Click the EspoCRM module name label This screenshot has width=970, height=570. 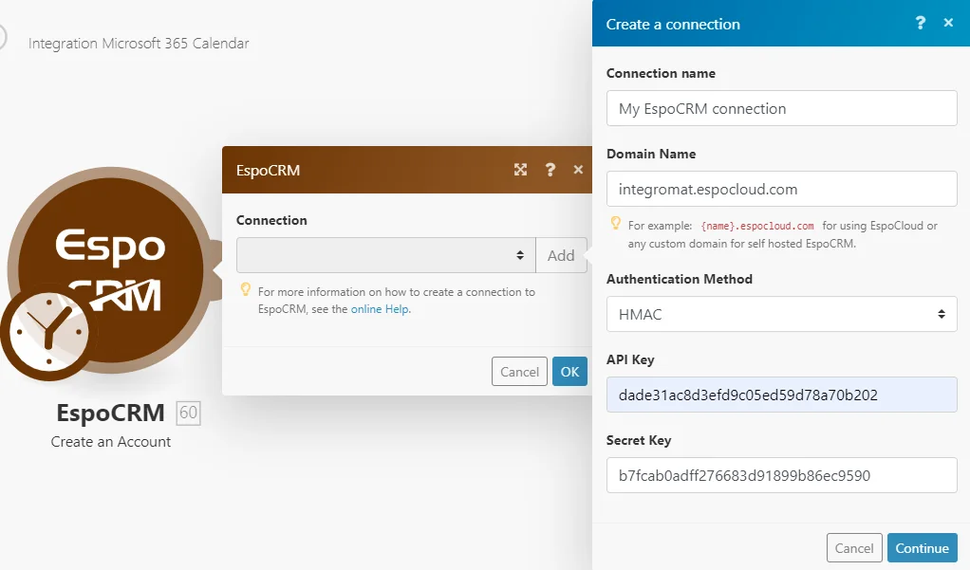[111, 413]
